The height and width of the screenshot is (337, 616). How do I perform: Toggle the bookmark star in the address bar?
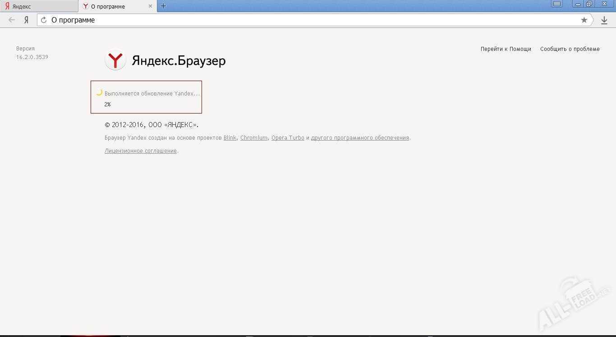[584, 20]
